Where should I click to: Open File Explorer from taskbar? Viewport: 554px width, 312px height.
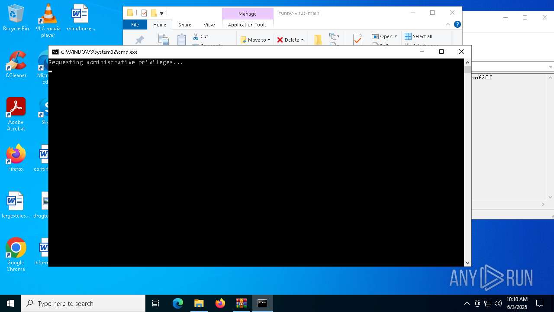[x=199, y=303]
